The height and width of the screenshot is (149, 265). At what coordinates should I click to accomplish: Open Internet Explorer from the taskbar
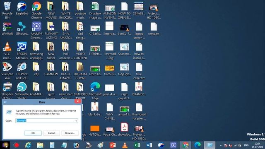(x=28, y=145)
